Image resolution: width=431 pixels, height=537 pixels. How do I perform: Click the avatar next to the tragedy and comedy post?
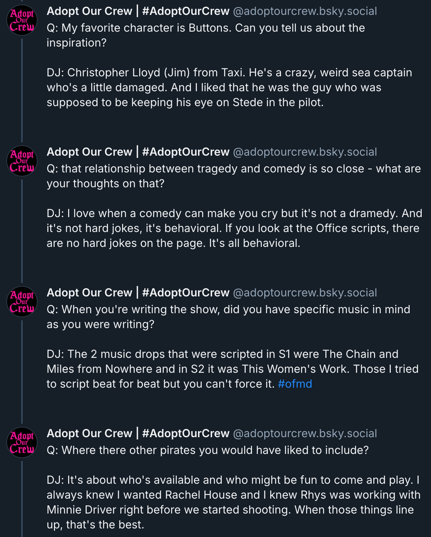[22, 161]
